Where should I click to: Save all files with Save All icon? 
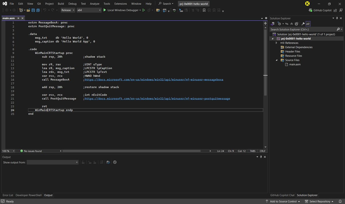click(38, 10)
